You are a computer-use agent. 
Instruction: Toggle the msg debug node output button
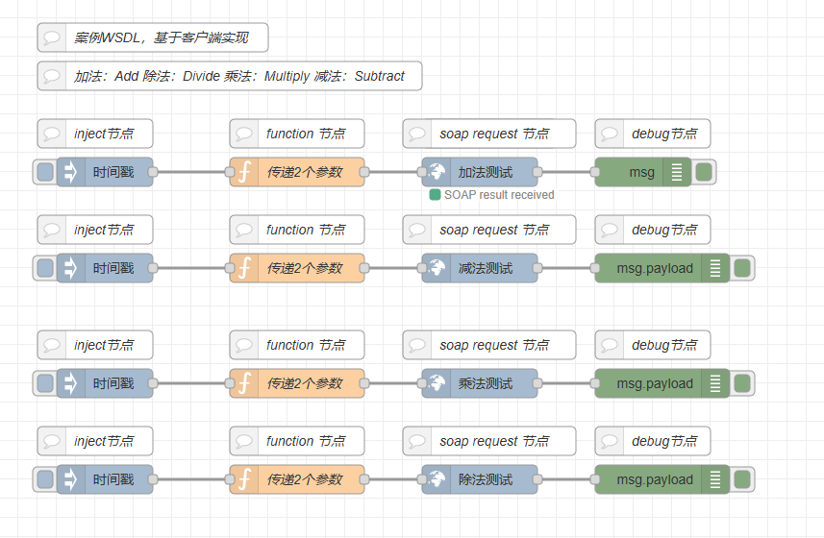(x=704, y=173)
